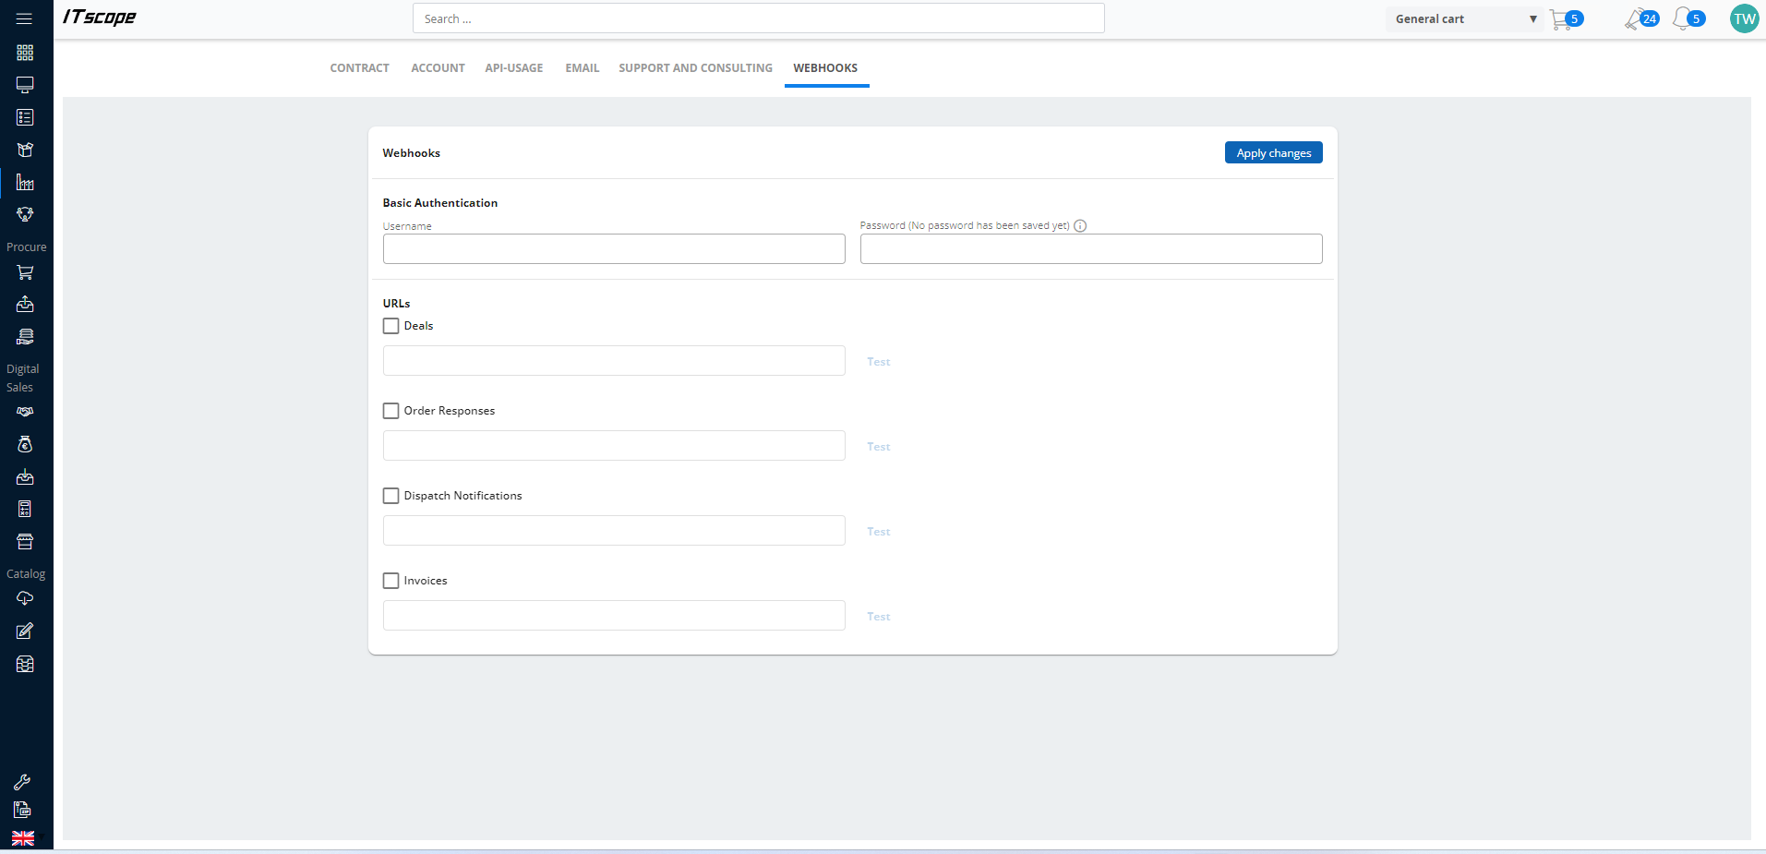The height and width of the screenshot is (854, 1766).
Task: Open the filing drawer icon under Catalog
Action: [25, 664]
